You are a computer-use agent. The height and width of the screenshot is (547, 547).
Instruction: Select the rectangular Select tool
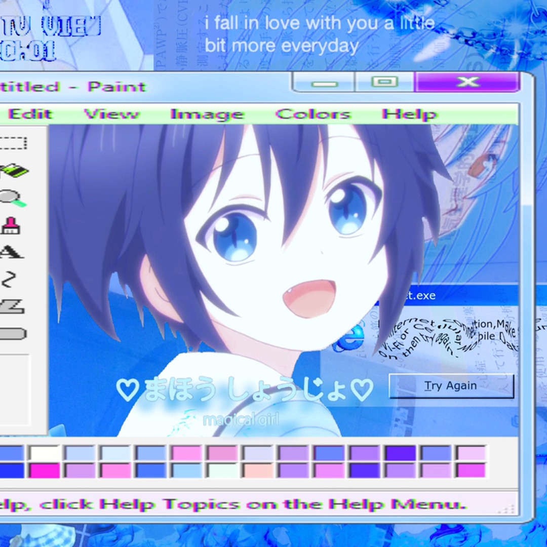13,143
